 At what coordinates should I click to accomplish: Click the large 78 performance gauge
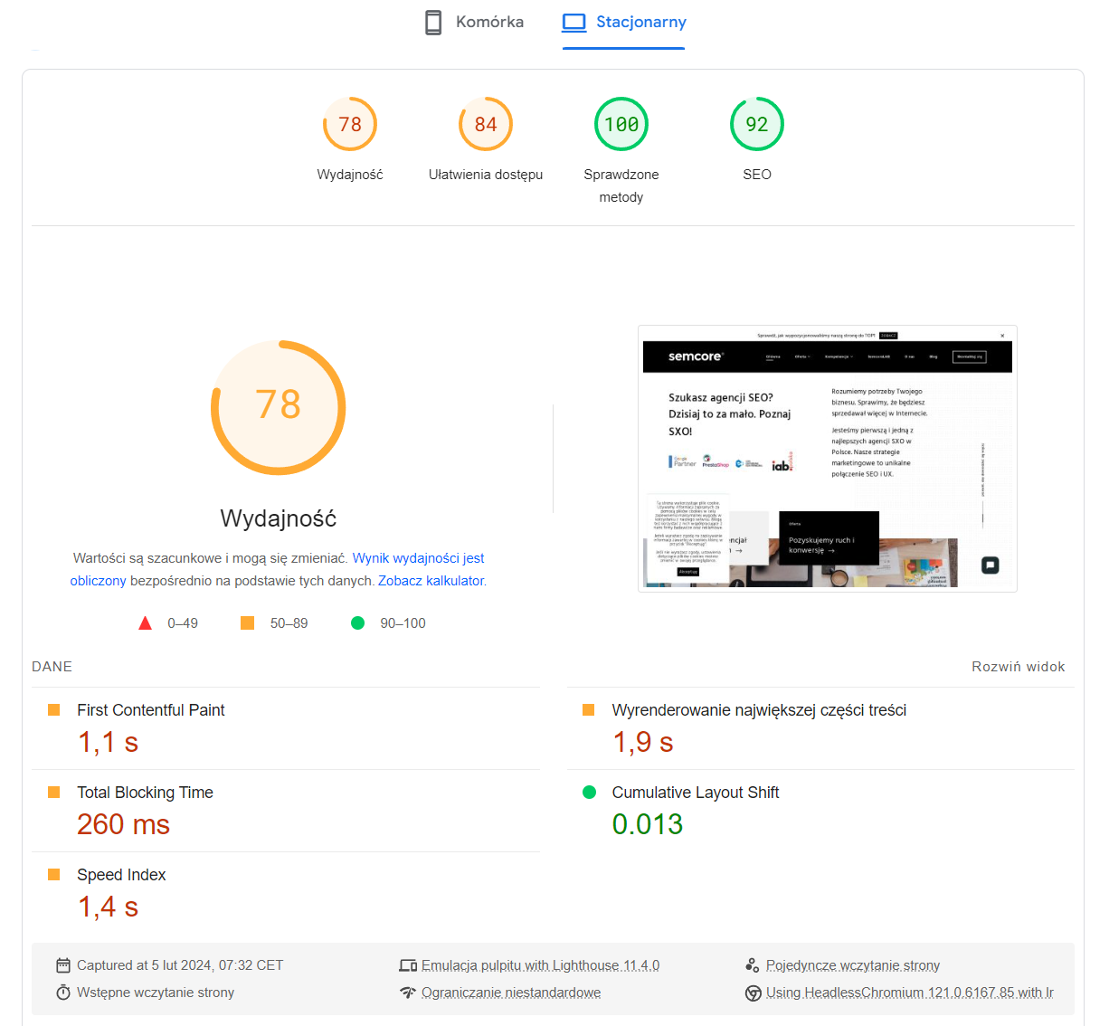[x=279, y=407]
